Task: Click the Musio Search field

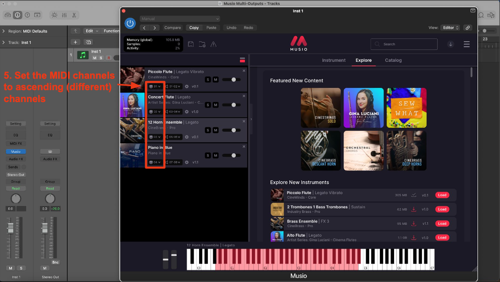Action: [404, 44]
